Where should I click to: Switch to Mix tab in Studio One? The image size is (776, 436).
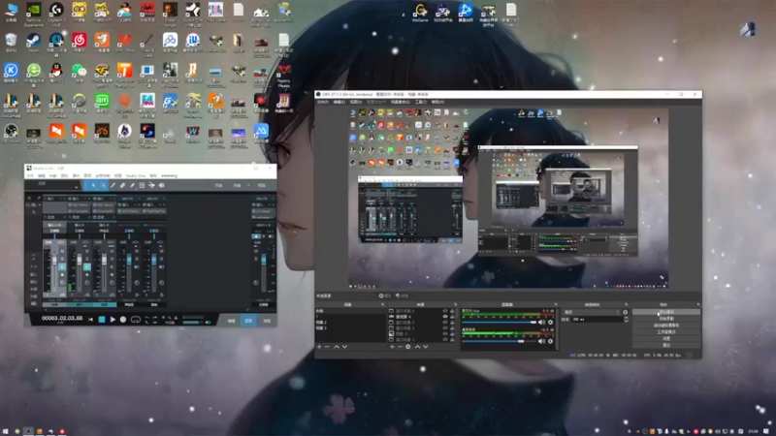248,321
